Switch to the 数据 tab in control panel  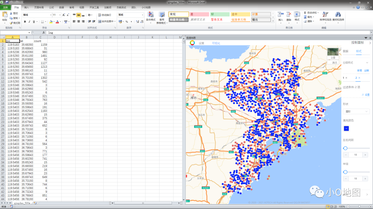(x=345, y=51)
